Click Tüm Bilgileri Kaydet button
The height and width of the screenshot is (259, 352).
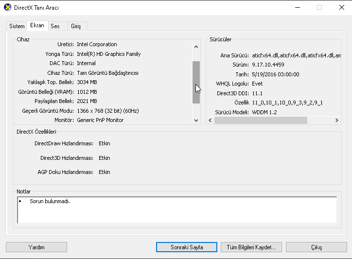tap(251, 247)
